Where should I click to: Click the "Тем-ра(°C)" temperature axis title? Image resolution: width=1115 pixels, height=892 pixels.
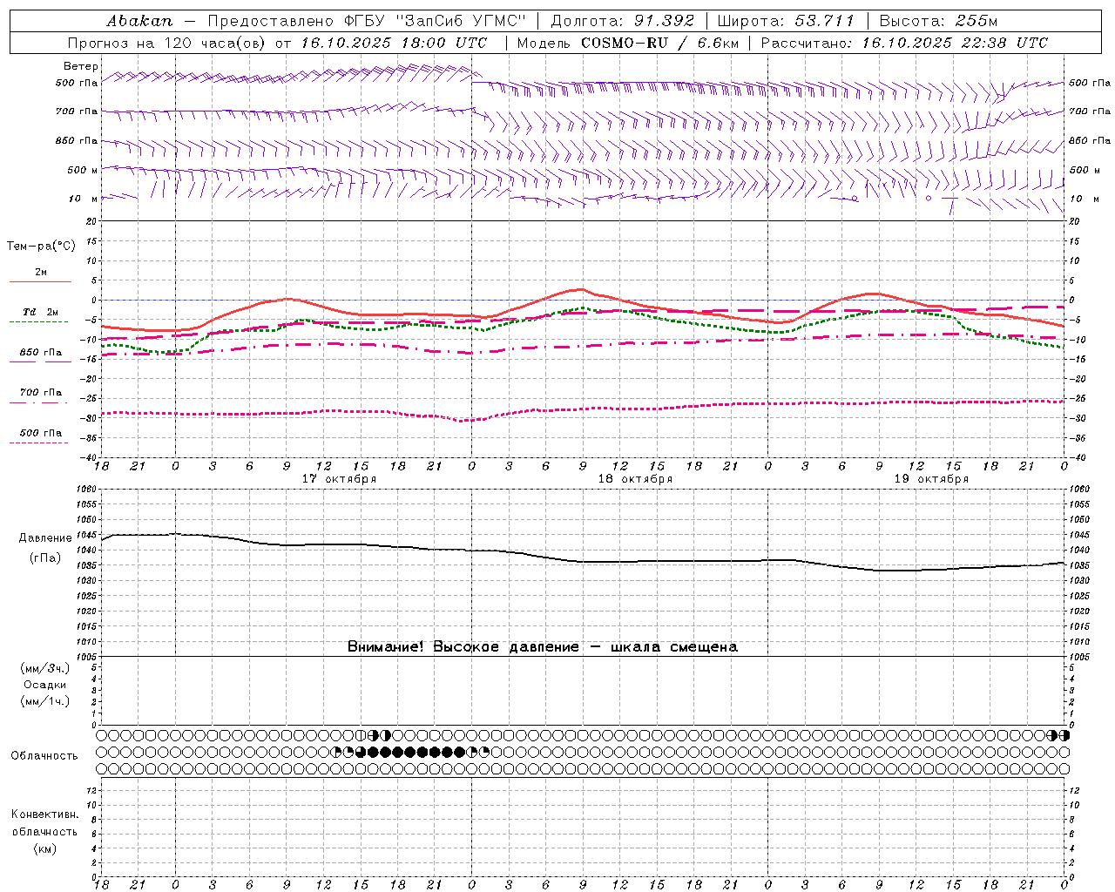coord(41,247)
